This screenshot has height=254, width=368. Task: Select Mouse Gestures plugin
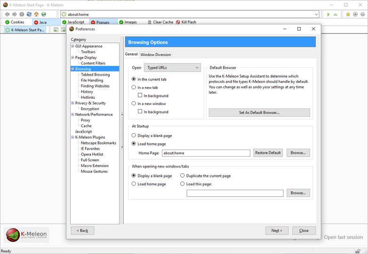(x=94, y=171)
